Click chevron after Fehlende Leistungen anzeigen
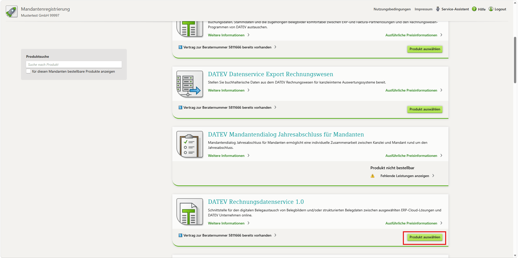Viewport: 518px width, 258px height. coord(433,176)
